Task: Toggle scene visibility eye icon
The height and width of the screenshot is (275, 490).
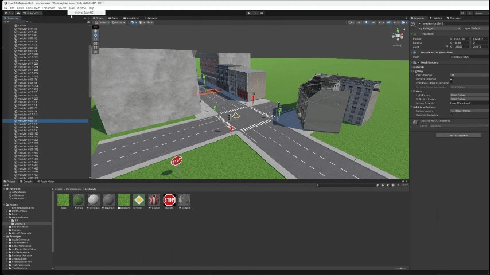Action: point(388,22)
